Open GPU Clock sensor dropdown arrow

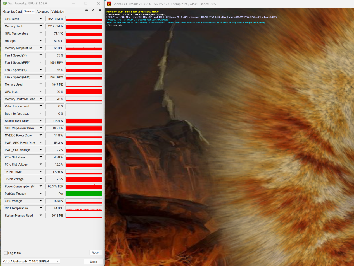(x=41, y=19)
